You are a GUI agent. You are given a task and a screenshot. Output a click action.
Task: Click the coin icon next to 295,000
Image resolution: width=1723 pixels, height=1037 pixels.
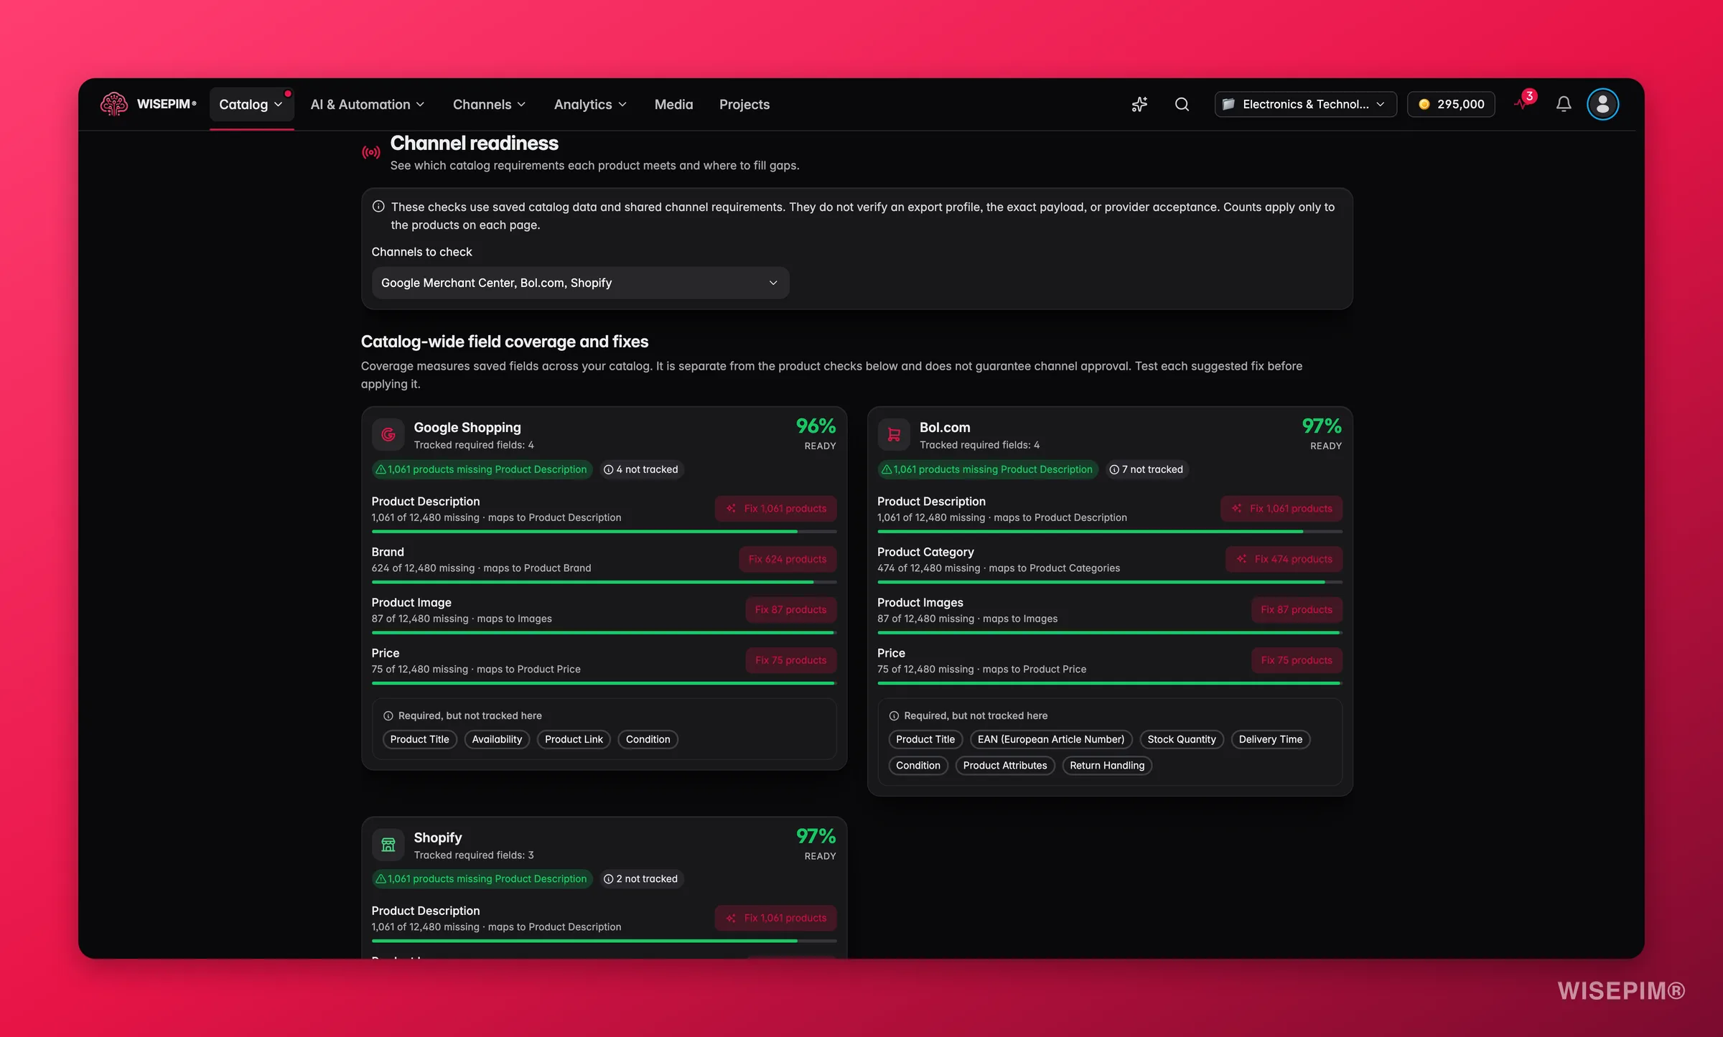(1424, 104)
